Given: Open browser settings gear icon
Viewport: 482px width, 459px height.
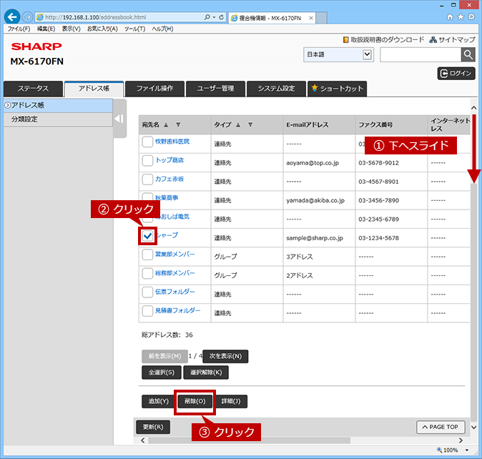Looking at the screenshot, I should coord(471,17).
